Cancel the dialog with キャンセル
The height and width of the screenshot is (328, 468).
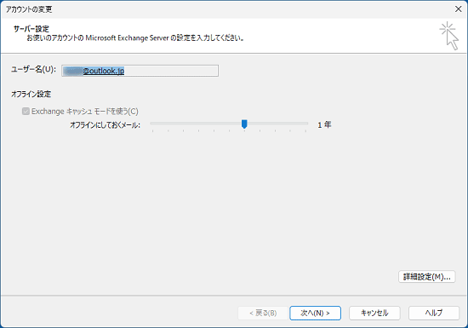tap(374, 313)
